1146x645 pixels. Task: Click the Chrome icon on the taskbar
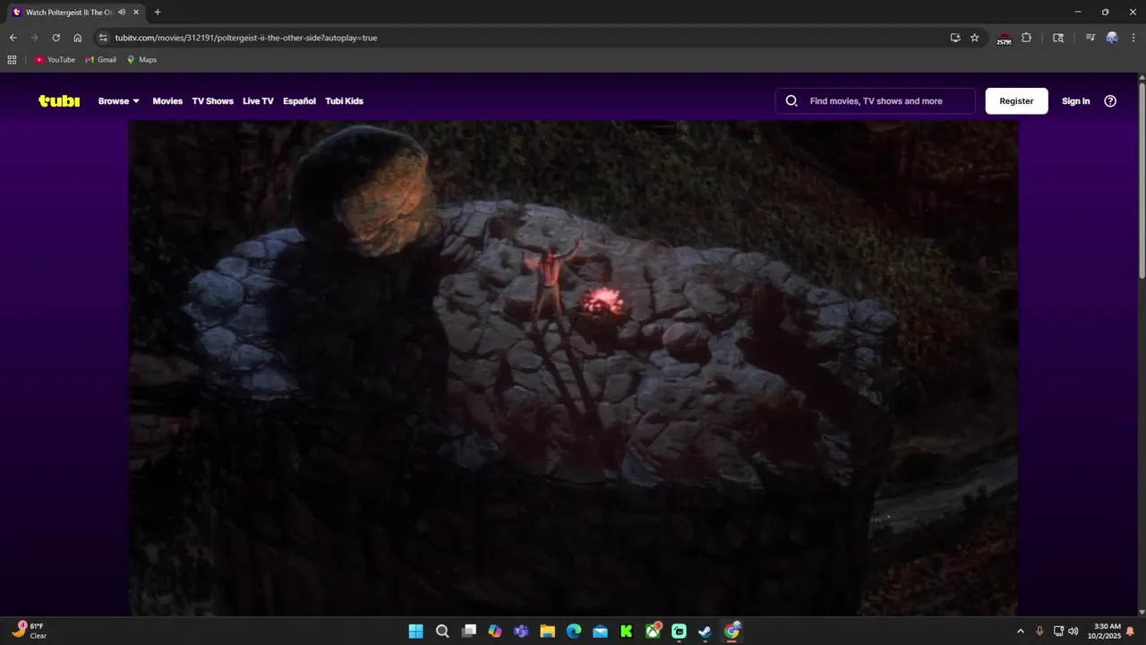tap(731, 632)
